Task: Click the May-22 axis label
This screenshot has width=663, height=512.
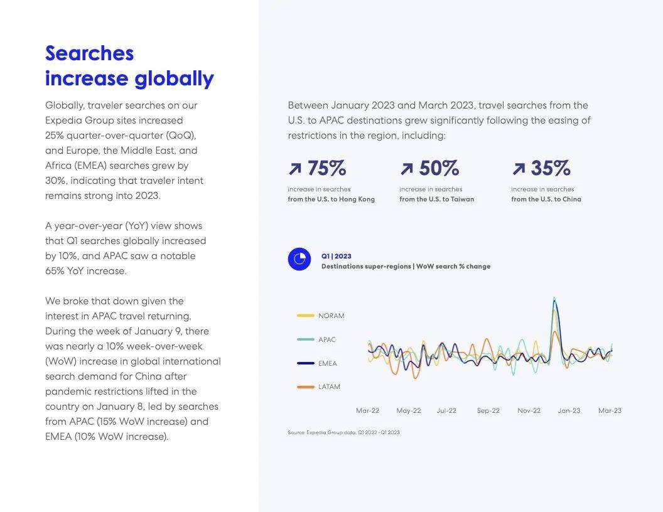Action: [x=409, y=410]
